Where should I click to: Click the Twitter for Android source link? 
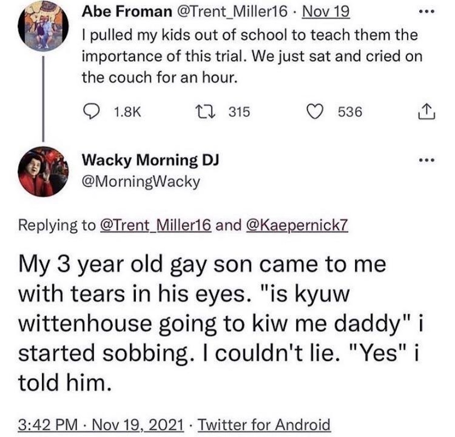264,424
